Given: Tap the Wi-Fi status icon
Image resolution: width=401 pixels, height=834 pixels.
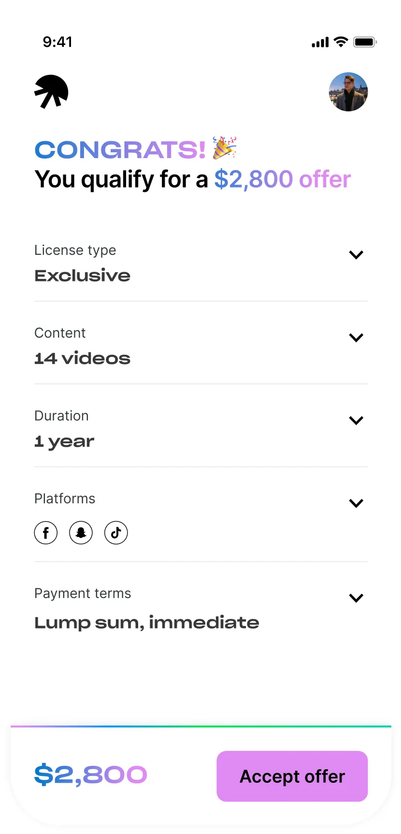Looking at the screenshot, I should tap(341, 42).
